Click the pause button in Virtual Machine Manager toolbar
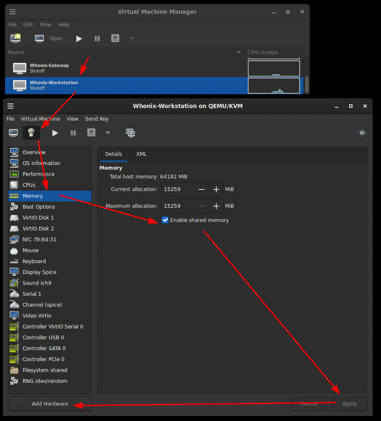This screenshot has width=381, height=421. point(97,39)
